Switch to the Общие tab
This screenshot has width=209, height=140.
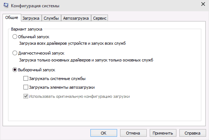(x=12, y=17)
